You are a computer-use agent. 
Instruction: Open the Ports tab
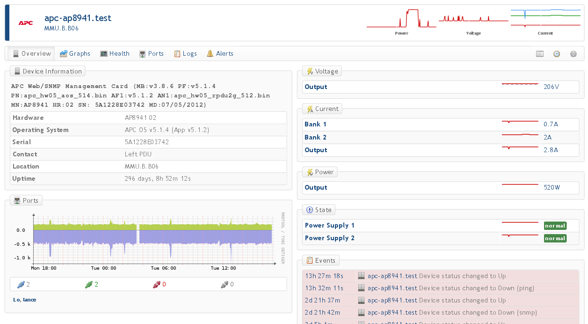(x=152, y=53)
